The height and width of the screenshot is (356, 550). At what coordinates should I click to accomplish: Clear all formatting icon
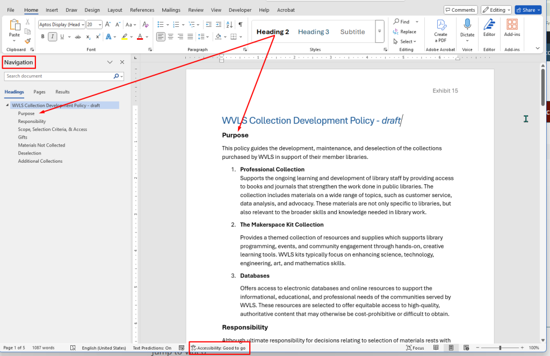click(145, 25)
